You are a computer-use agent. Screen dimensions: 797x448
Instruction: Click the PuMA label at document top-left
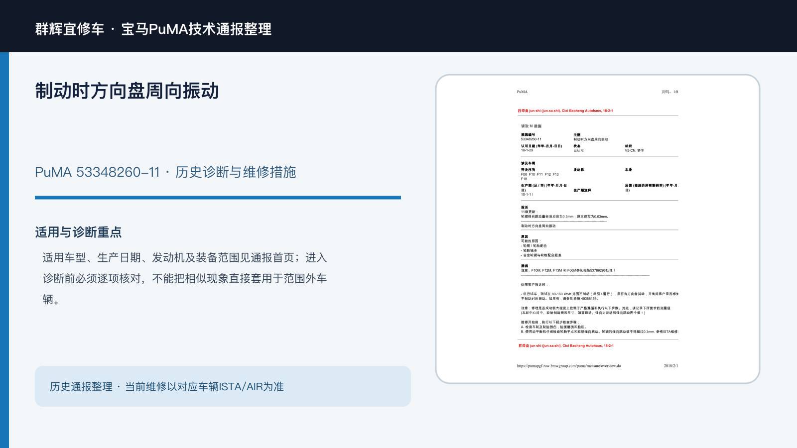tap(522, 92)
